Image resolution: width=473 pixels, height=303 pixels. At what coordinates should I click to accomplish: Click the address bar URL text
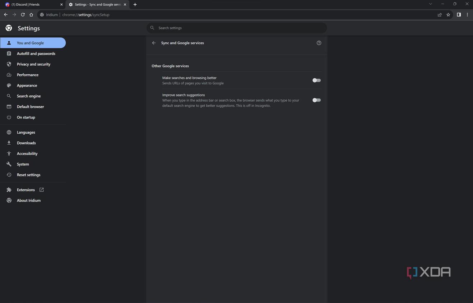[x=86, y=15]
